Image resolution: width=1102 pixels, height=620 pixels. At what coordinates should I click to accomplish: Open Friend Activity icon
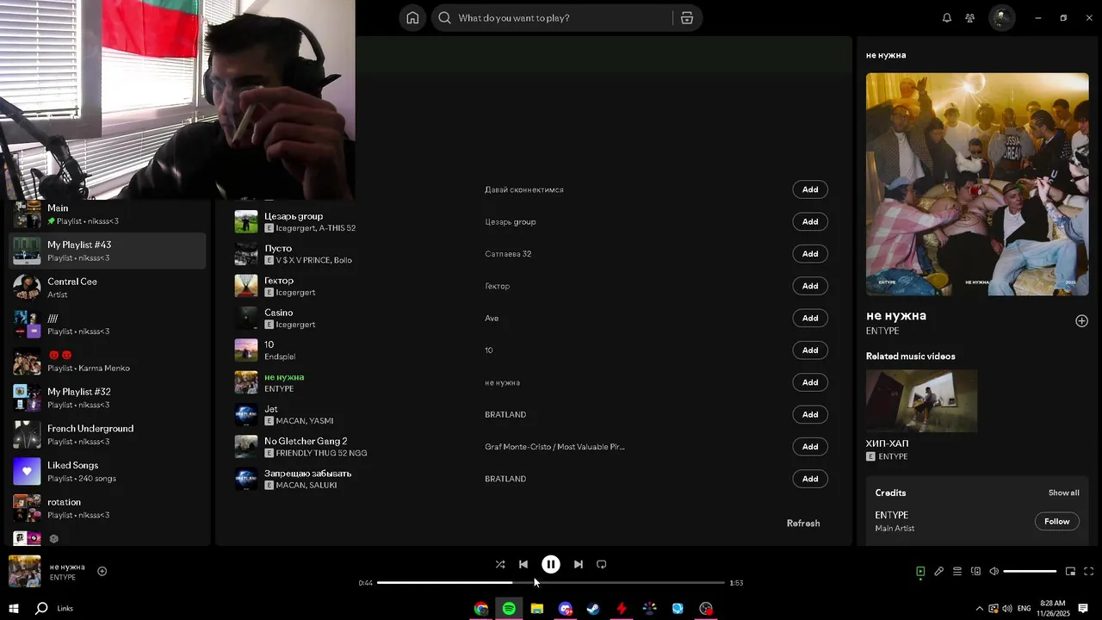[x=970, y=18]
